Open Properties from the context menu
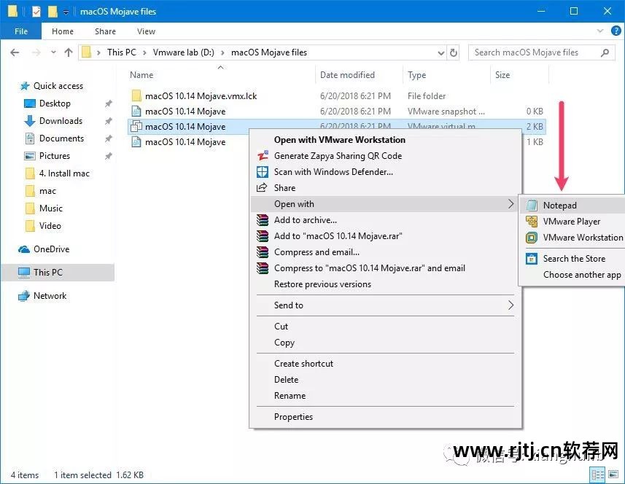Image resolution: width=625 pixels, height=484 pixels. 293,417
